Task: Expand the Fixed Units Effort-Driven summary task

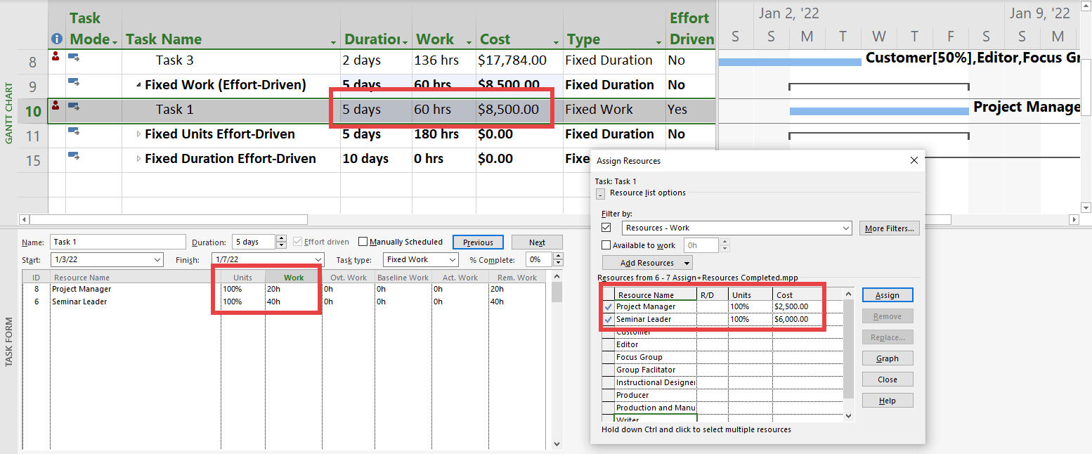Action: [138, 134]
